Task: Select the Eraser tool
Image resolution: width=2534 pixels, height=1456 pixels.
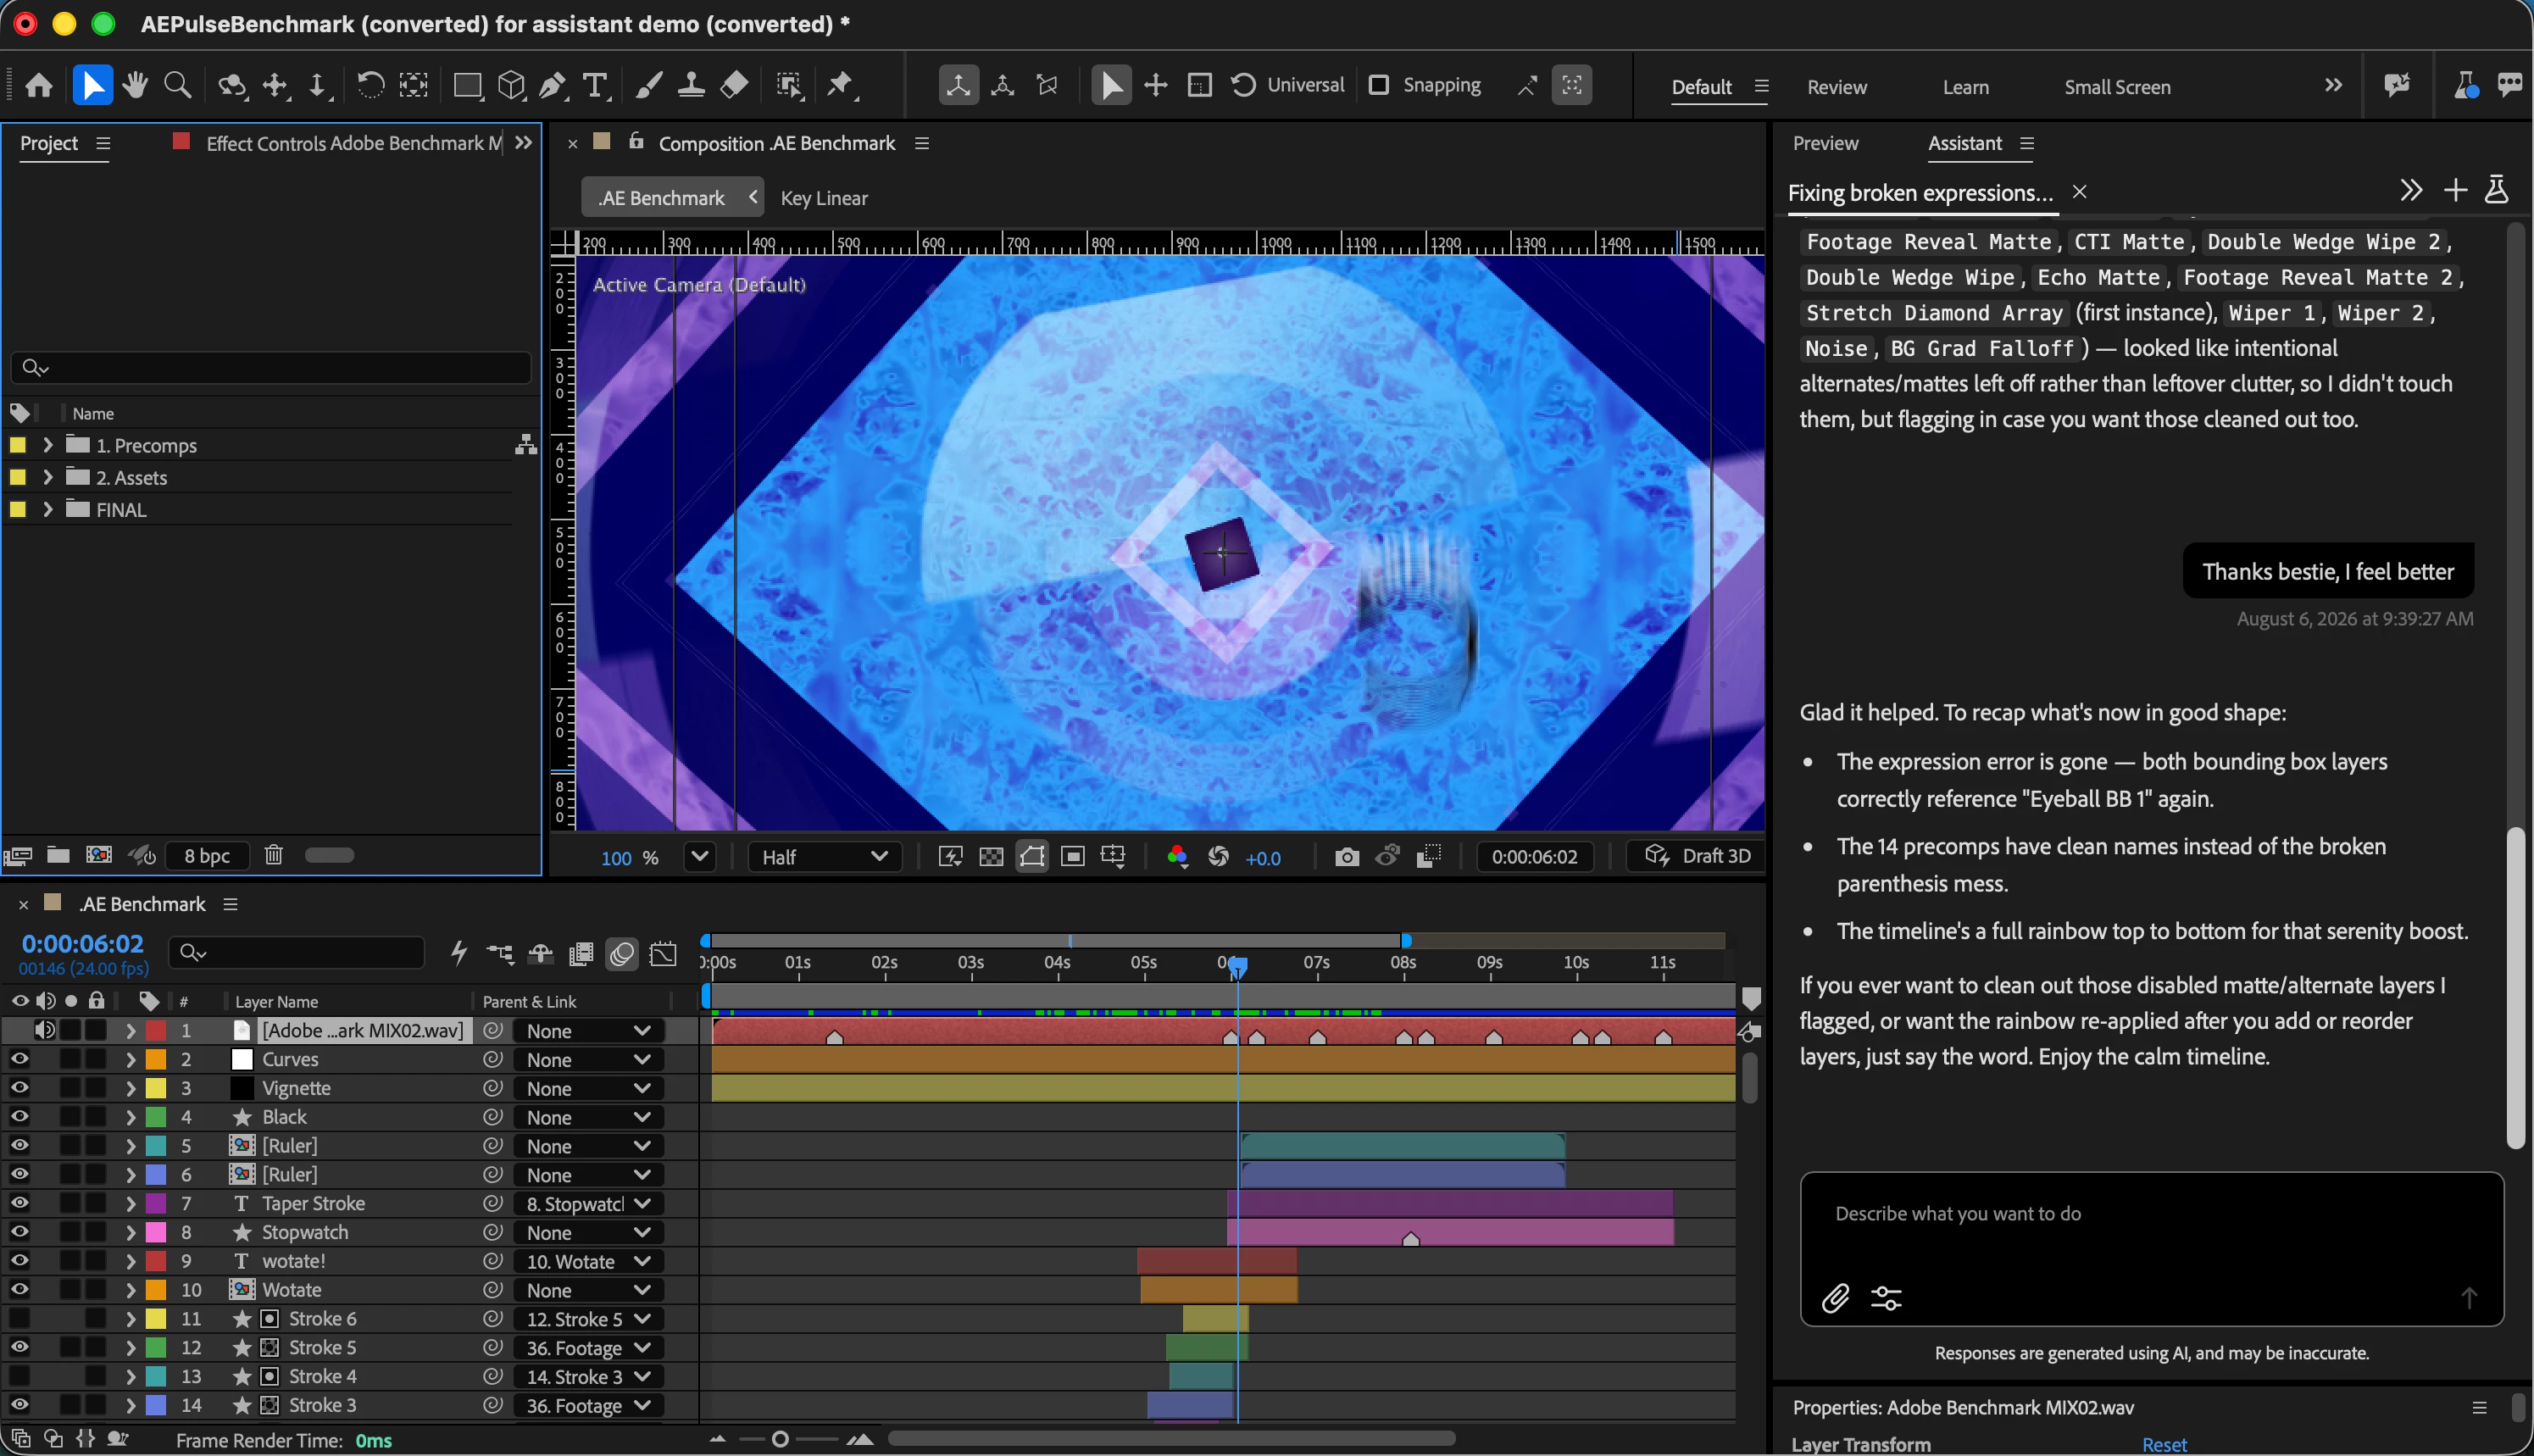Action: [x=734, y=85]
